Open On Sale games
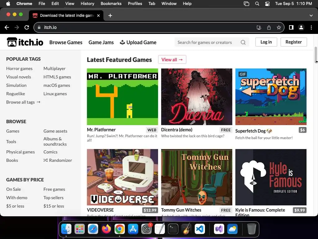 13,189
